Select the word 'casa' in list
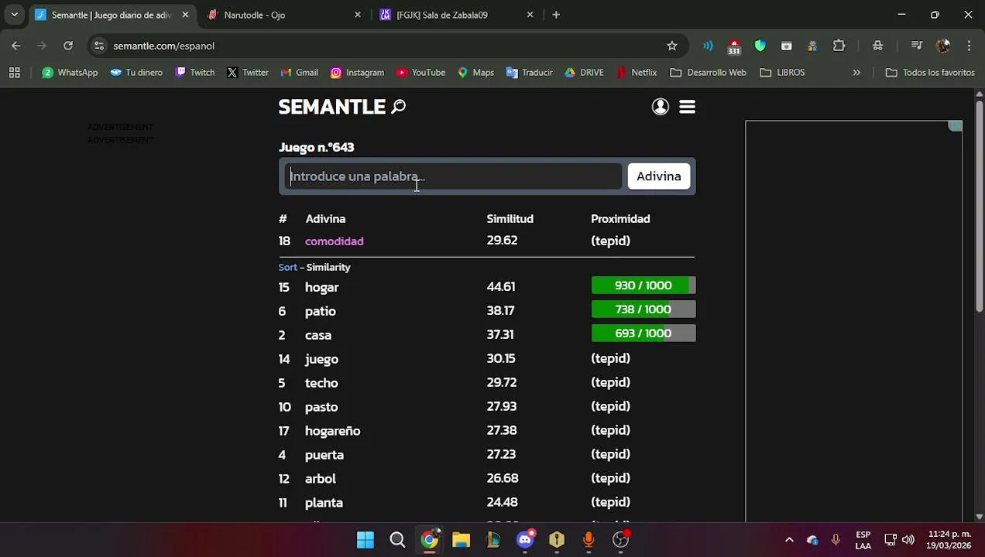985x557 pixels. pos(317,335)
